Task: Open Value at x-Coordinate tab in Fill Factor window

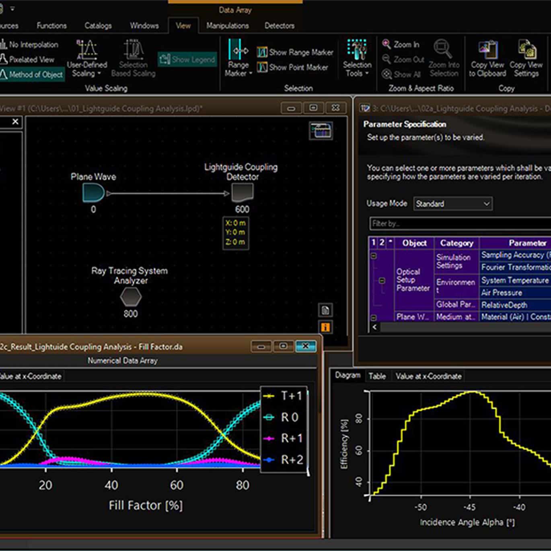Action: coord(31,376)
